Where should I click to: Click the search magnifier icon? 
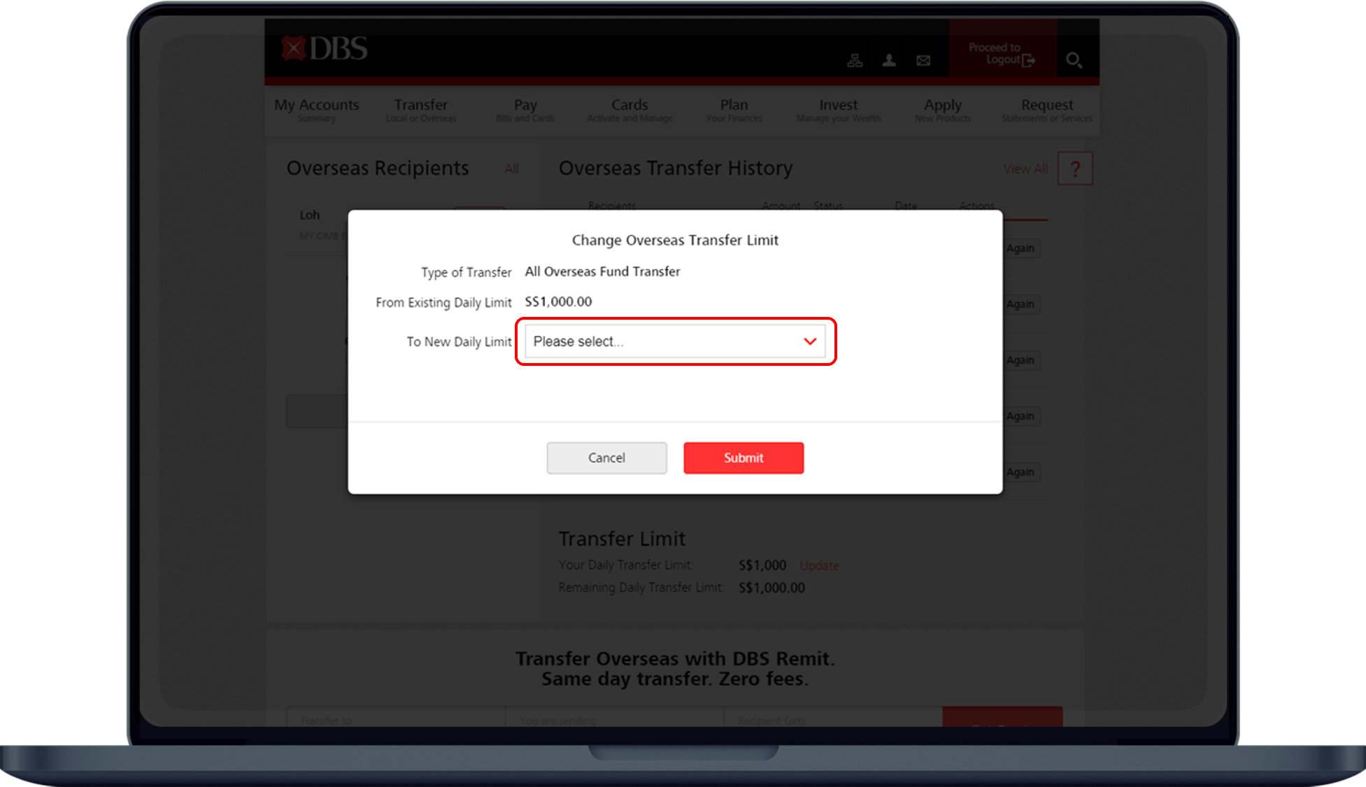pos(1074,61)
